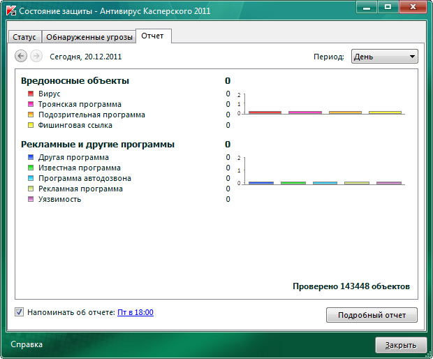Select the Рекламная программа label
The image size is (433, 359).
click(x=80, y=189)
